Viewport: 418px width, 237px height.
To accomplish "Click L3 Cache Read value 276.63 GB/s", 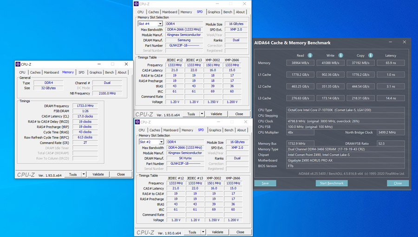I will pyautogui.click(x=300, y=98).
